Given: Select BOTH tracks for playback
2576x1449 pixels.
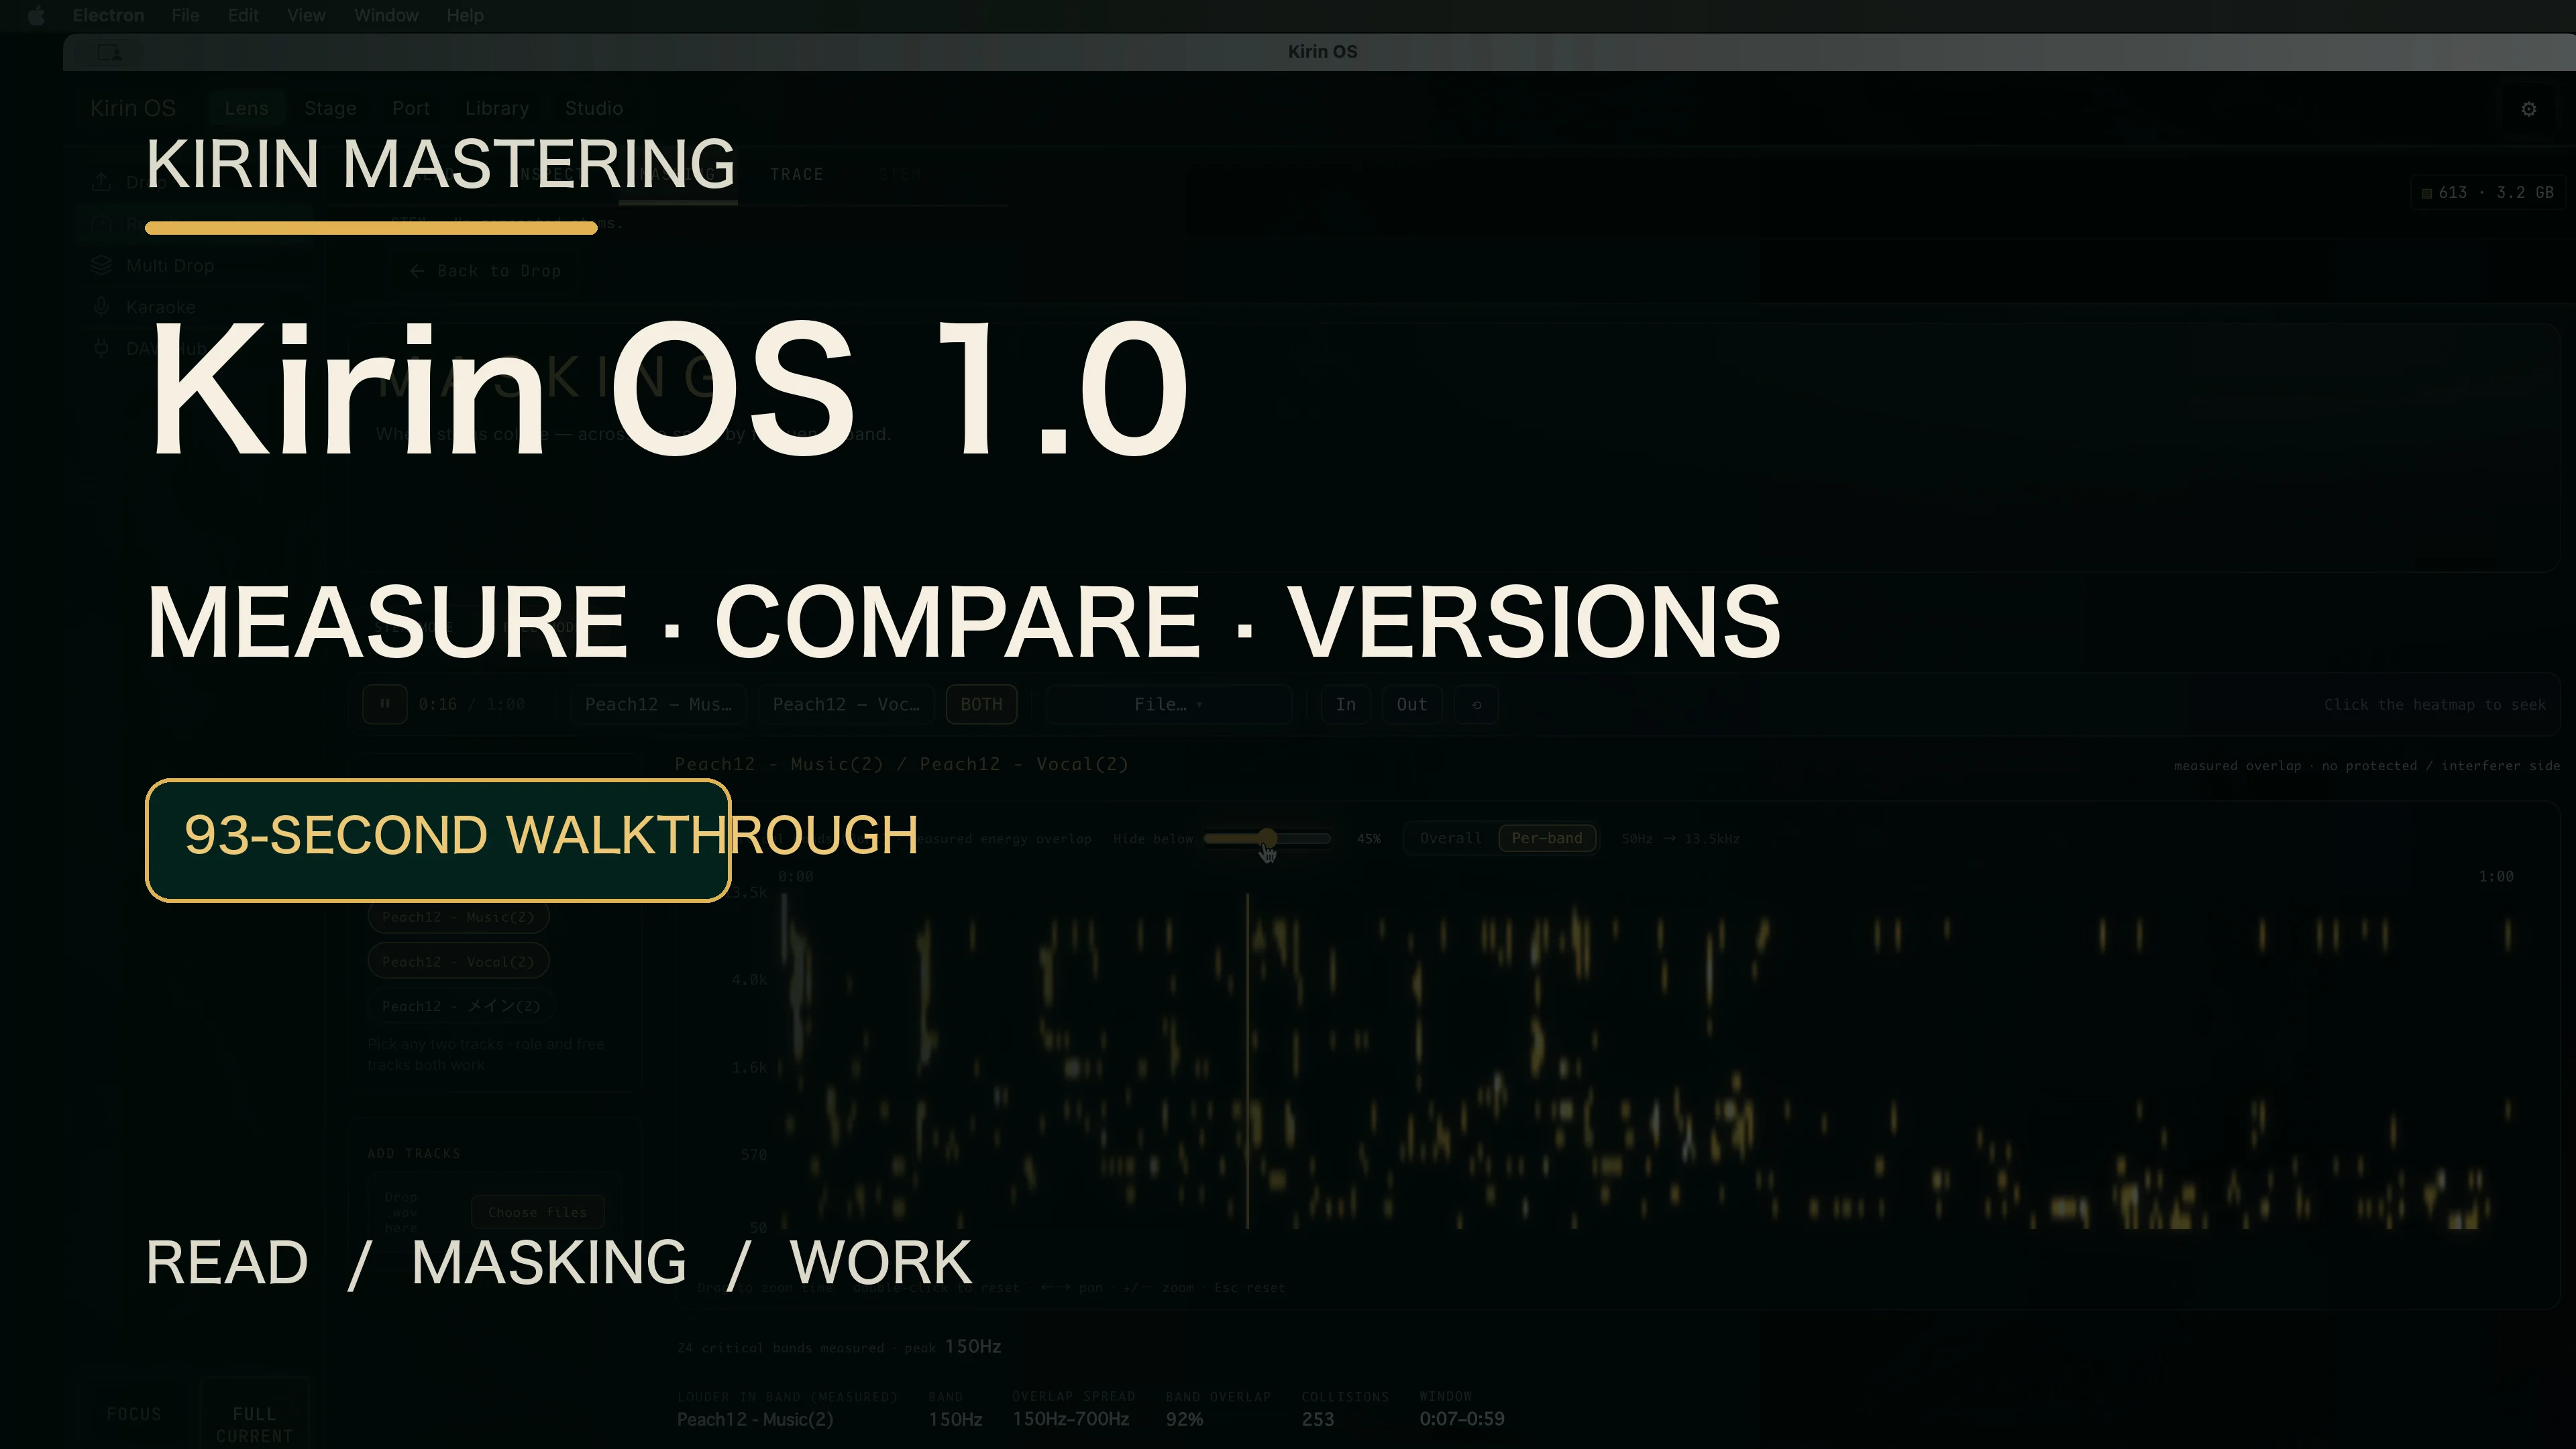Looking at the screenshot, I should (981, 704).
